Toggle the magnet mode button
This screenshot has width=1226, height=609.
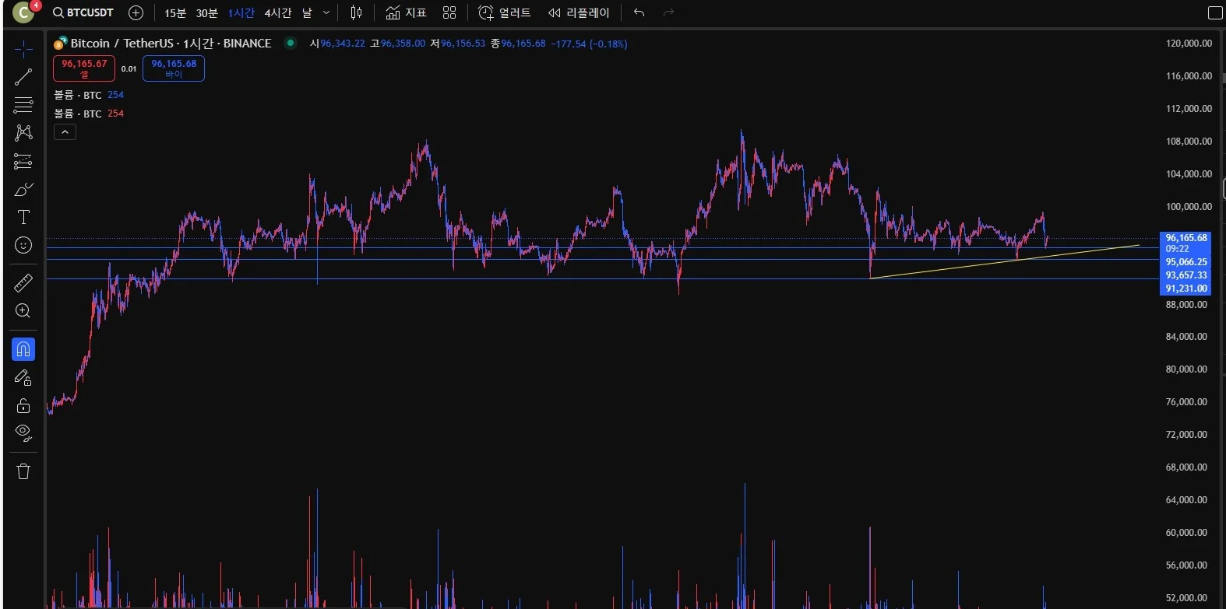(23, 349)
